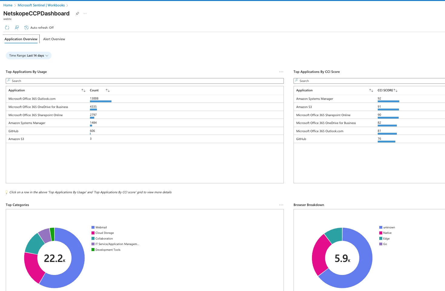Click the Development Tools legend entry
Screen dimensions: 445x291
coord(106,250)
